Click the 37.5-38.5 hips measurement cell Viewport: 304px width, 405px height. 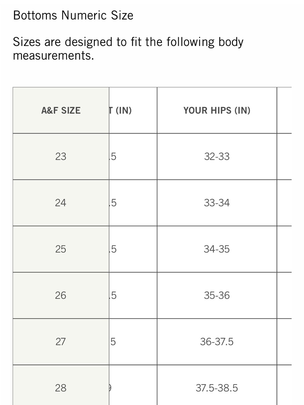tap(217, 388)
